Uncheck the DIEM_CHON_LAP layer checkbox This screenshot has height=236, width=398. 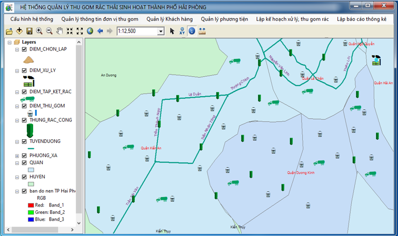click(x=24, y=49)
